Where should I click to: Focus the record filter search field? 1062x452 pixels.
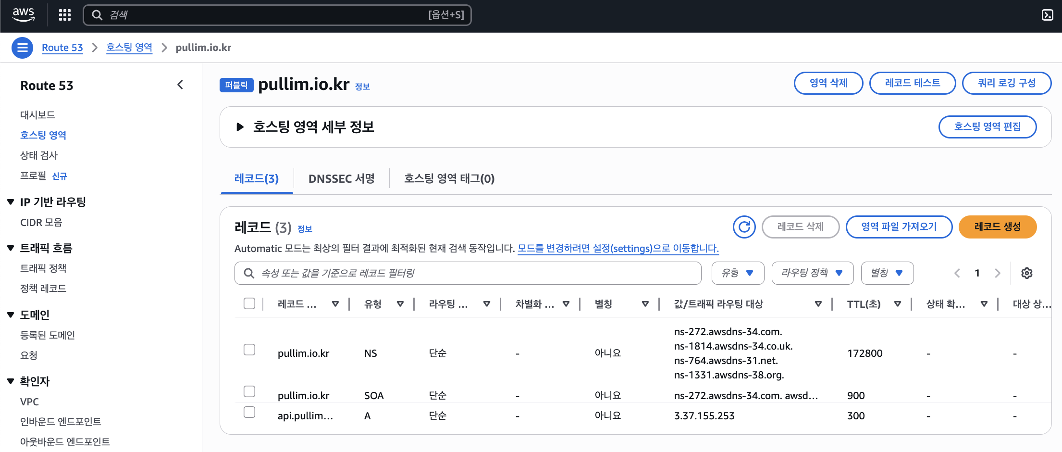coord(468,273)
